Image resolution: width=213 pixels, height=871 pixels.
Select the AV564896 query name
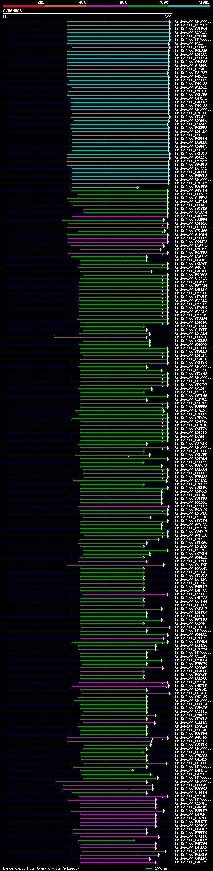click(12, 11)
